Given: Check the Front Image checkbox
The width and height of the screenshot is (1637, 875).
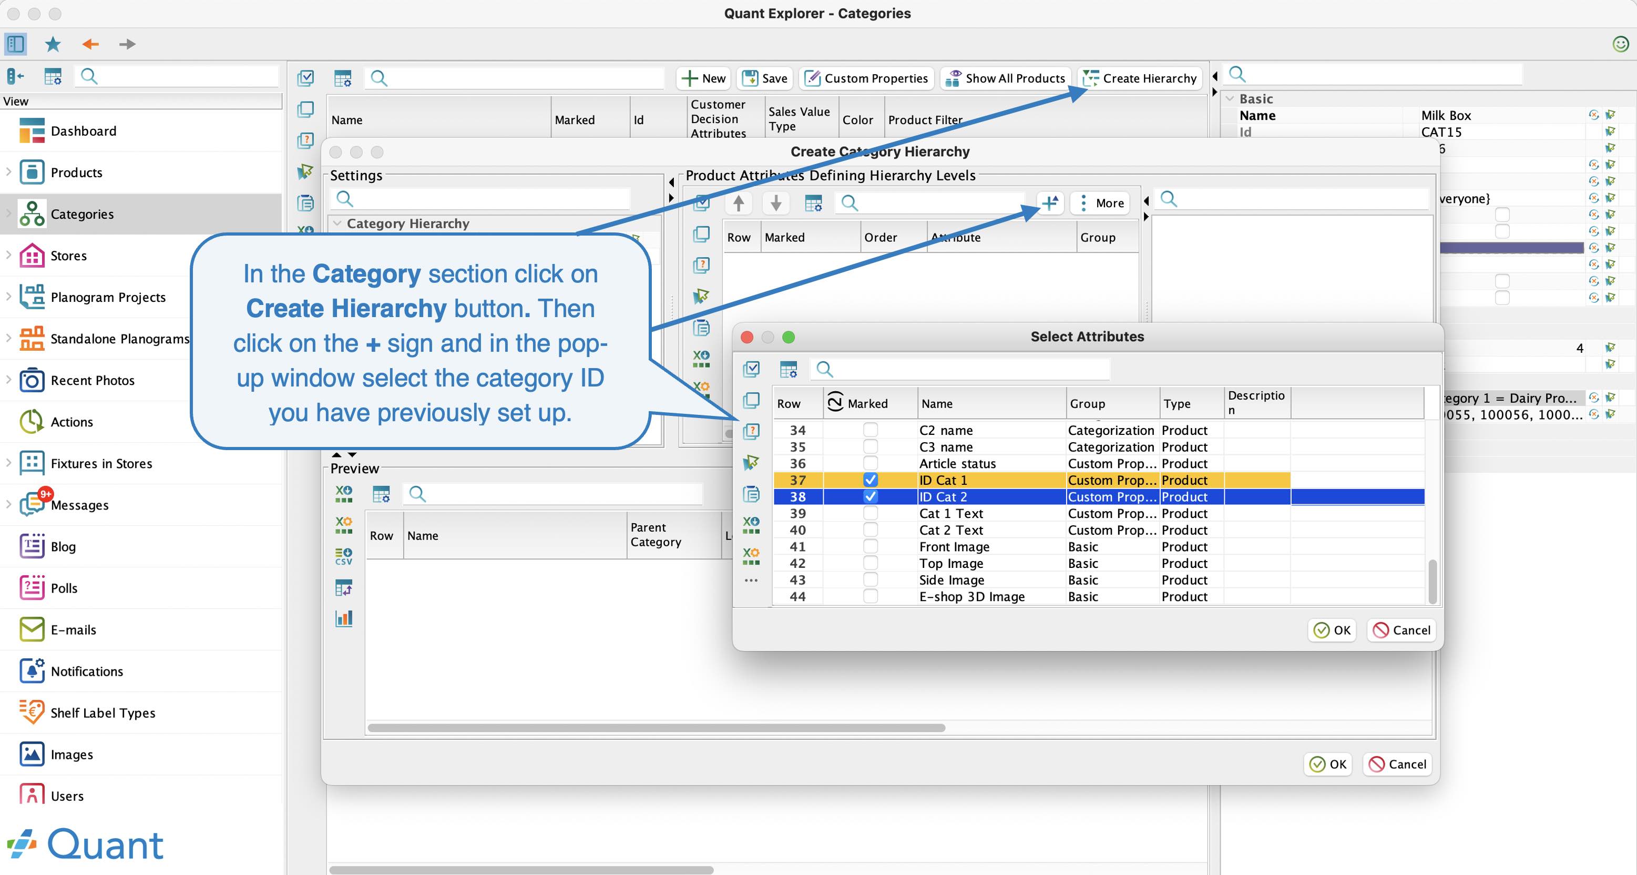Looking at the screenshot, I should 871,546.
